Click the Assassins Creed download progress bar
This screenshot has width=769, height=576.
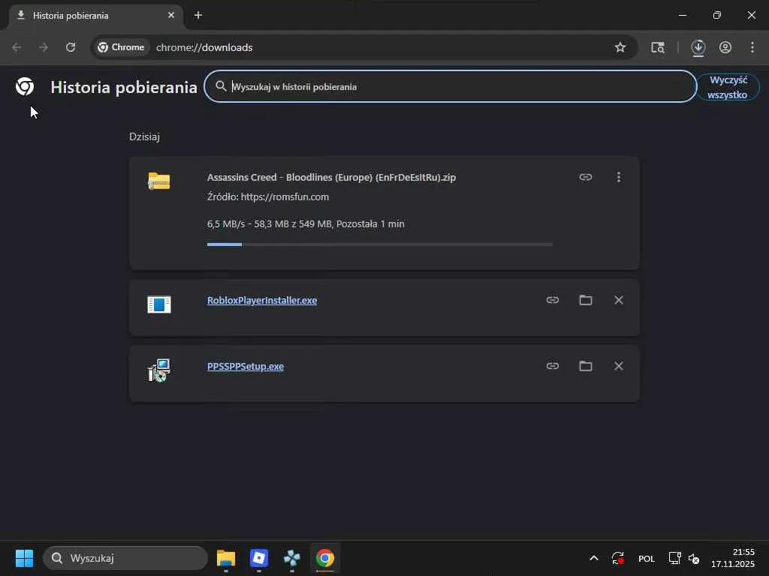point(379,244)
